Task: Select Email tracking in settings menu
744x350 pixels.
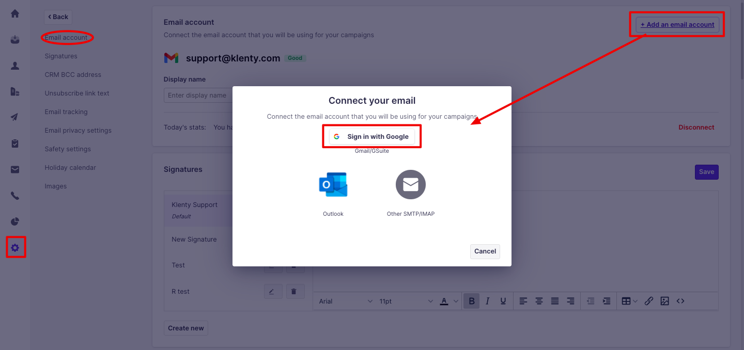Action: (x=66, y=112)
